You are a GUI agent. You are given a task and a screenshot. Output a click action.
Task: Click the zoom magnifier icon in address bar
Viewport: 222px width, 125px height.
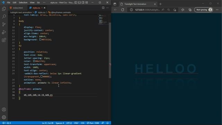click(169, 10)
